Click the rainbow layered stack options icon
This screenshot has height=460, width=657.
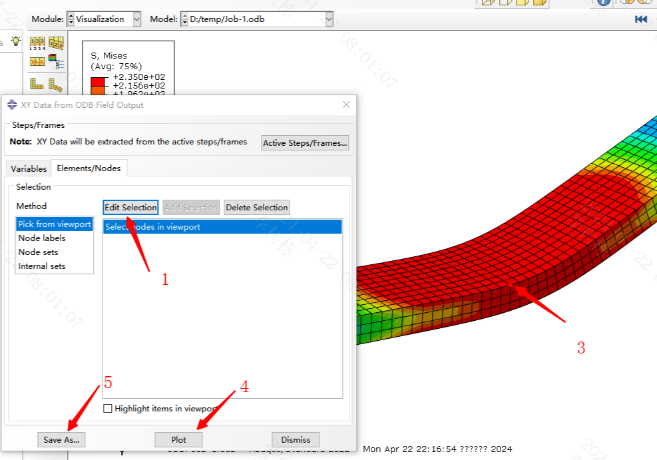click(x=56, y=62)
